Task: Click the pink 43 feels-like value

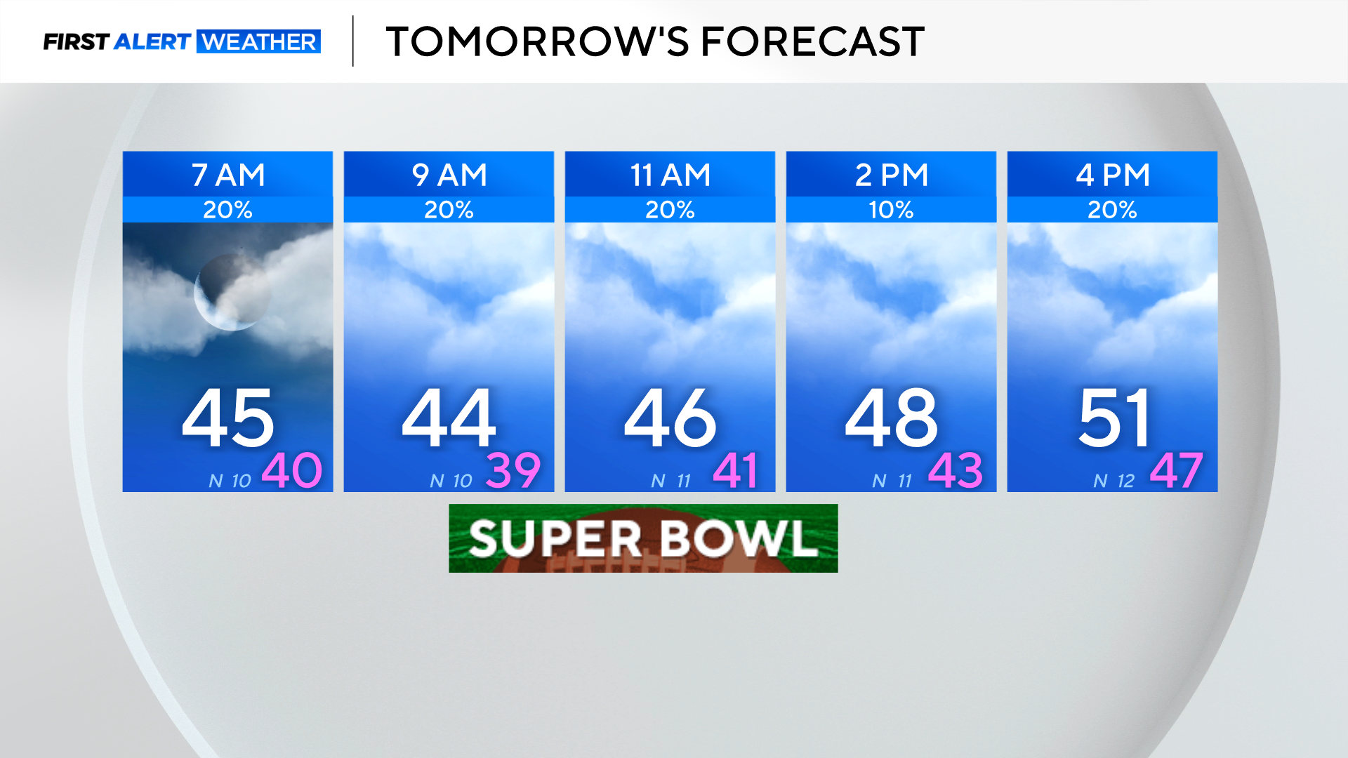Action: coord(956,470)
